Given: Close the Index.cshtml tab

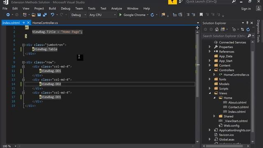Looking at the screenshot, I should coord(28,23).
